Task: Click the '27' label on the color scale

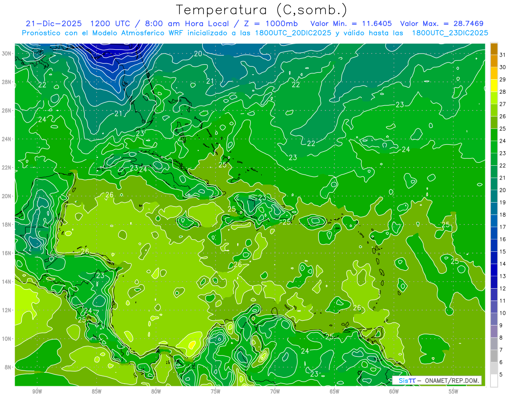Action: tap(503, 104)
